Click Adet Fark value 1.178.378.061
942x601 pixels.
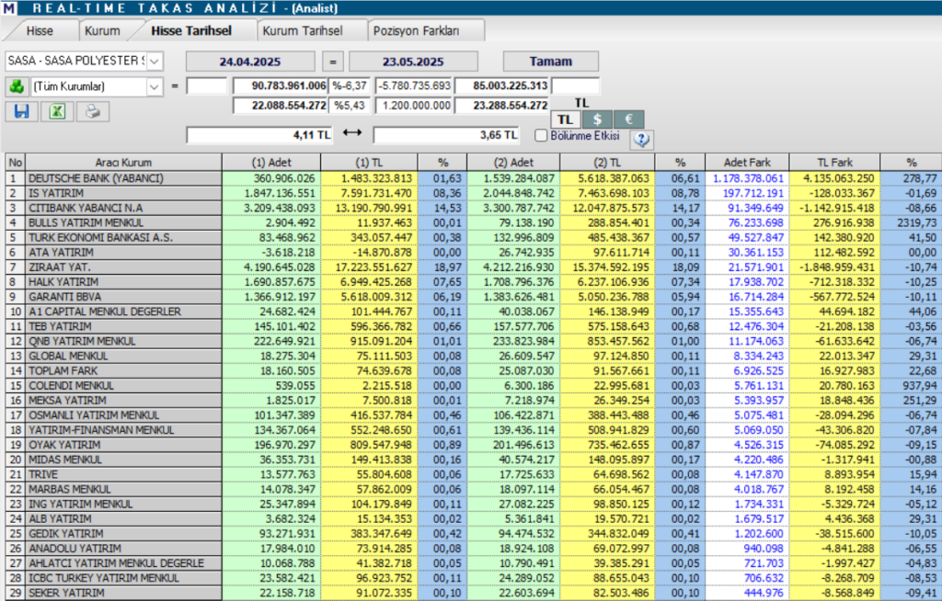pos(748,178)
